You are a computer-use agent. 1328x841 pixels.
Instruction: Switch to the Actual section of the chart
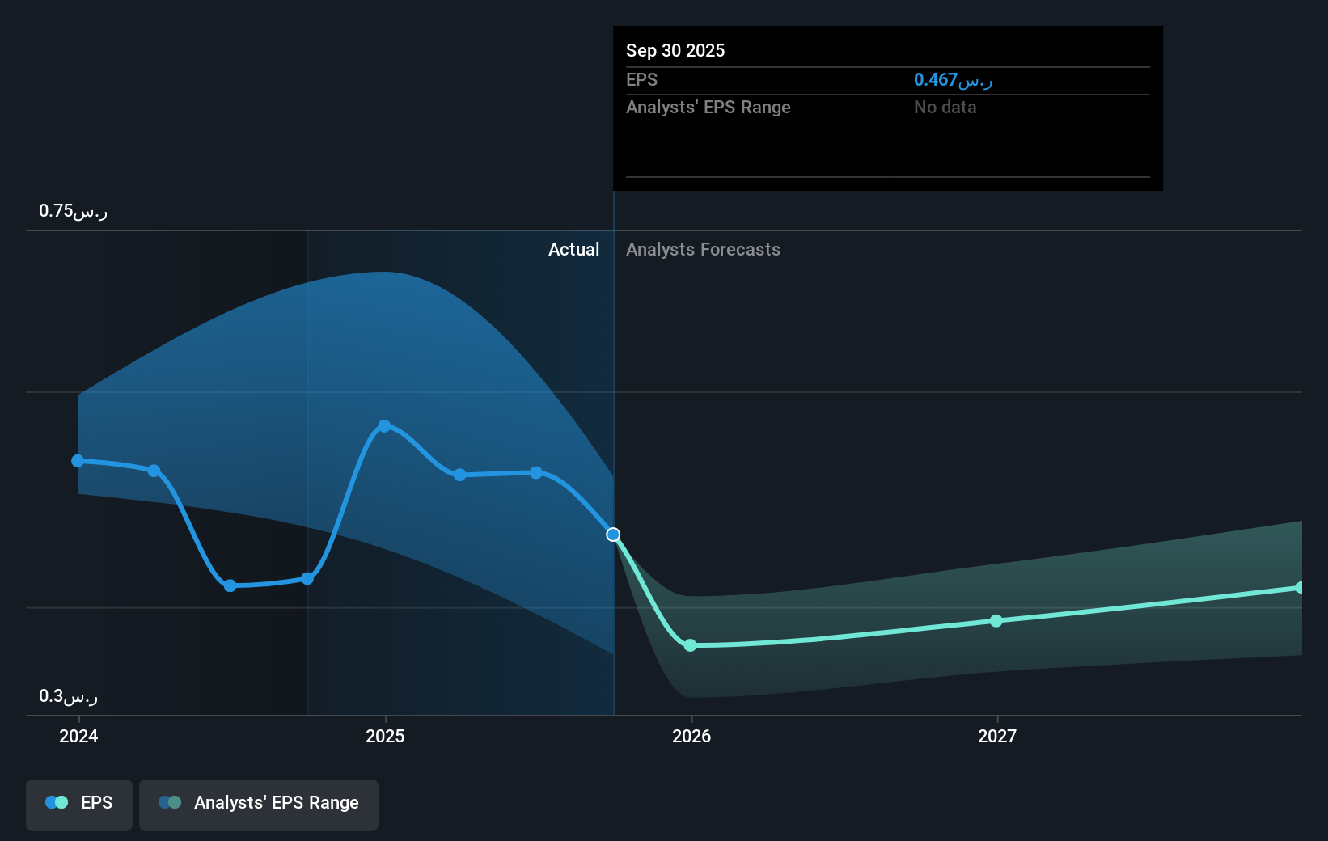(573, 249)
